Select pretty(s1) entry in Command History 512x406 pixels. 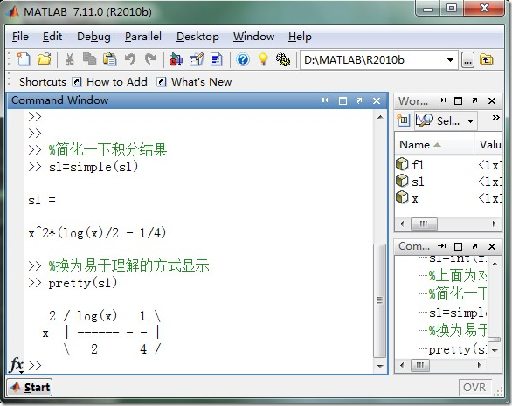pos(457,350)
